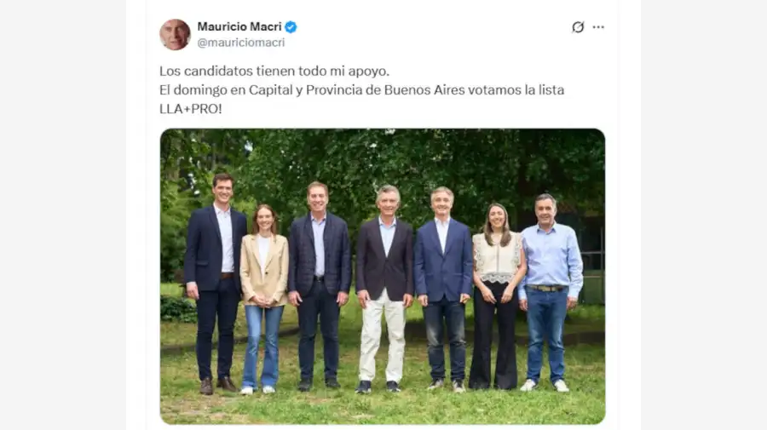Screen dimensions: 767x430
Task: Open the Mauricio Macri display name
Action: coord(239,26)
